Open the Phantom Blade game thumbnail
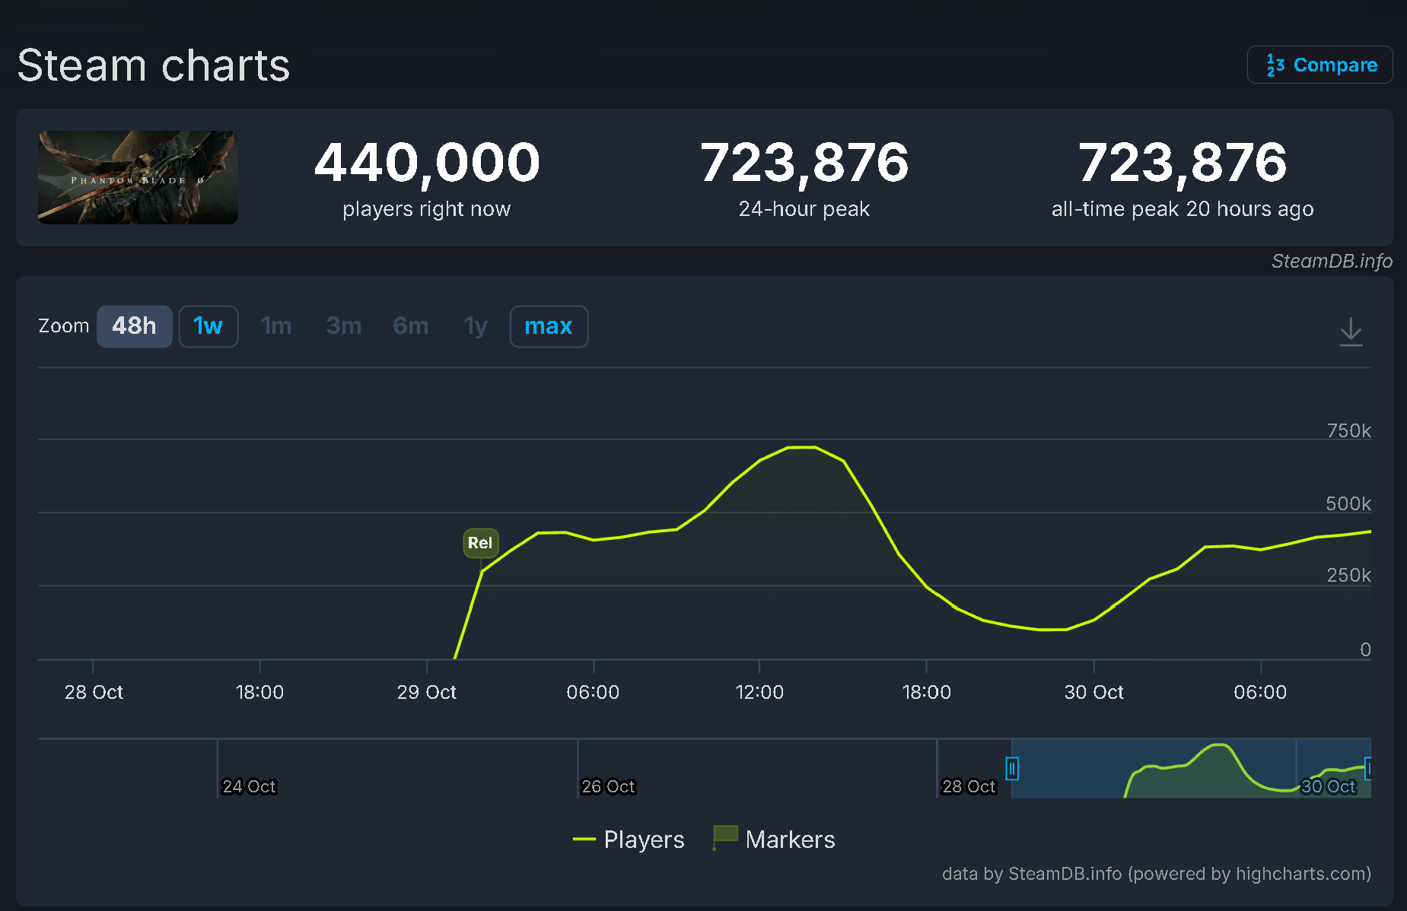 click(x=138, y=177)
